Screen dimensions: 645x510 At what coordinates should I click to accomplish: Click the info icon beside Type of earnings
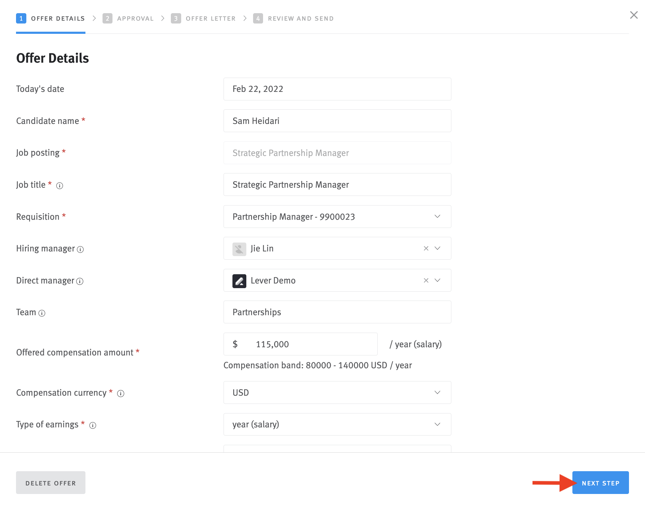tap(93, 425)
